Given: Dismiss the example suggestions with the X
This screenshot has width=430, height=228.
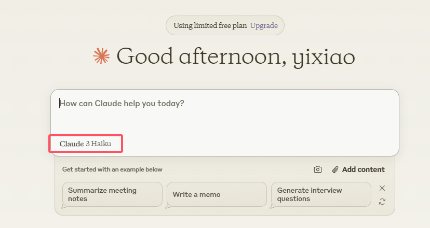Looking at the screenshot, I should (x=382, y=188).
